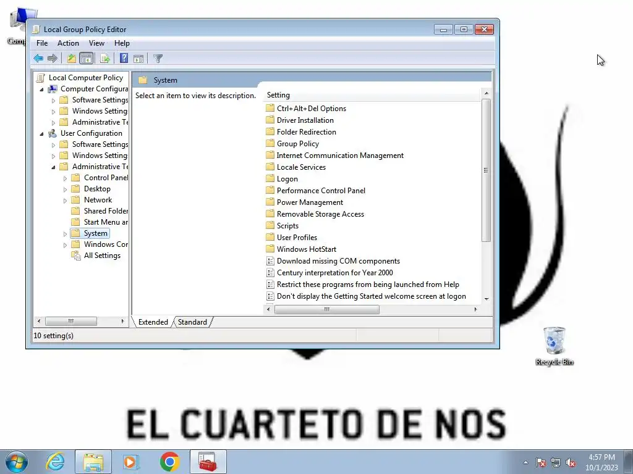Expand the Network tree node
The image size is (633, 474).
pyautogui.click(x=65, y=201)
